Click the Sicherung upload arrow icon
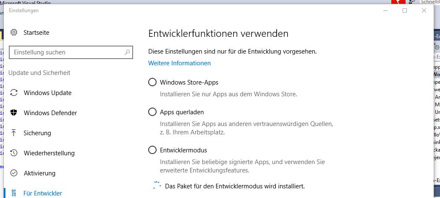The image size is (440, 198). click(14, 133)
